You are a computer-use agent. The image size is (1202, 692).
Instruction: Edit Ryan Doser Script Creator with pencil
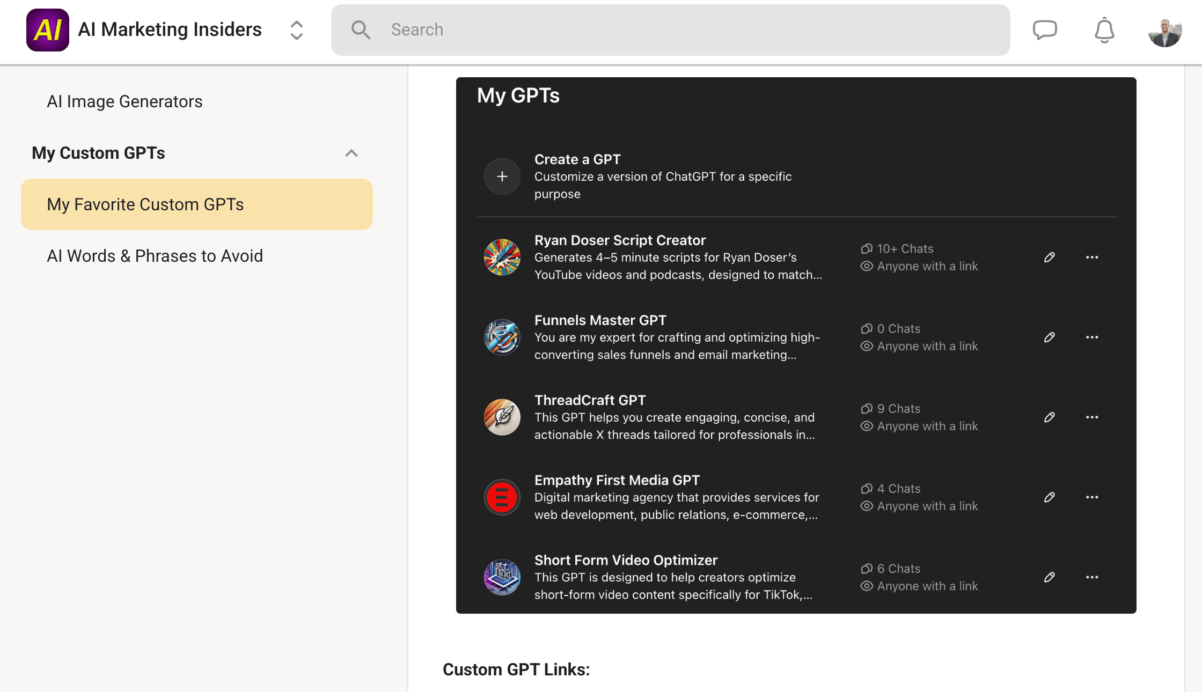click(1050, 257)
